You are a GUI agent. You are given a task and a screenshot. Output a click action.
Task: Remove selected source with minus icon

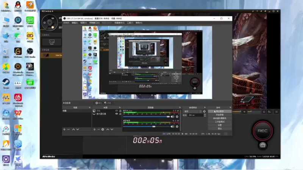[98, 129]
